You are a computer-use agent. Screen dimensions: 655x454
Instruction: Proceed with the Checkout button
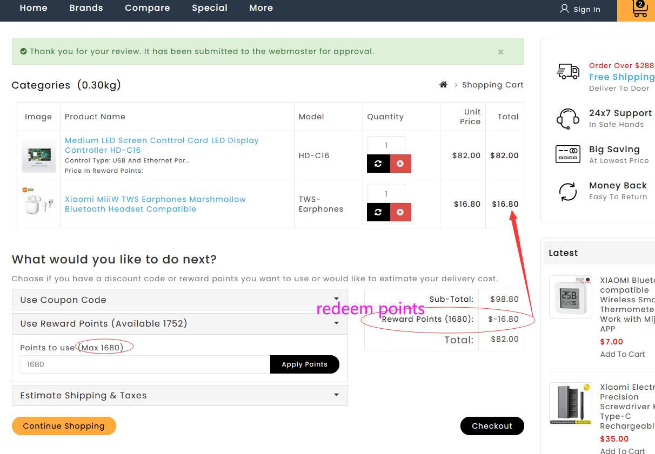[492, 426]
